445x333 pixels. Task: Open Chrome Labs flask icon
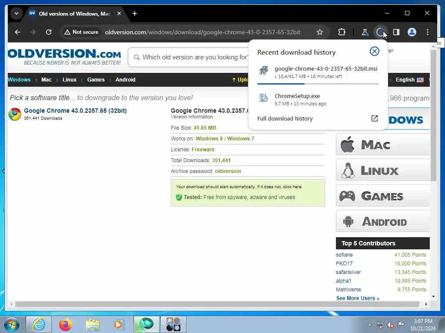(365, 32)
